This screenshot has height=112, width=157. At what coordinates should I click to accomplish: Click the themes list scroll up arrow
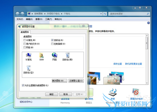pos(147,35)
